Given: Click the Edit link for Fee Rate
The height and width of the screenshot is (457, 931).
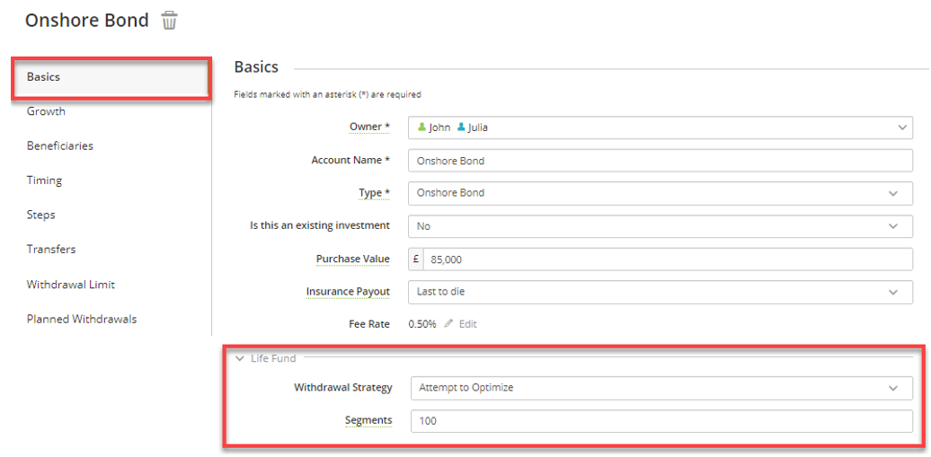Looking at the screenshot, I should [468, 324].
